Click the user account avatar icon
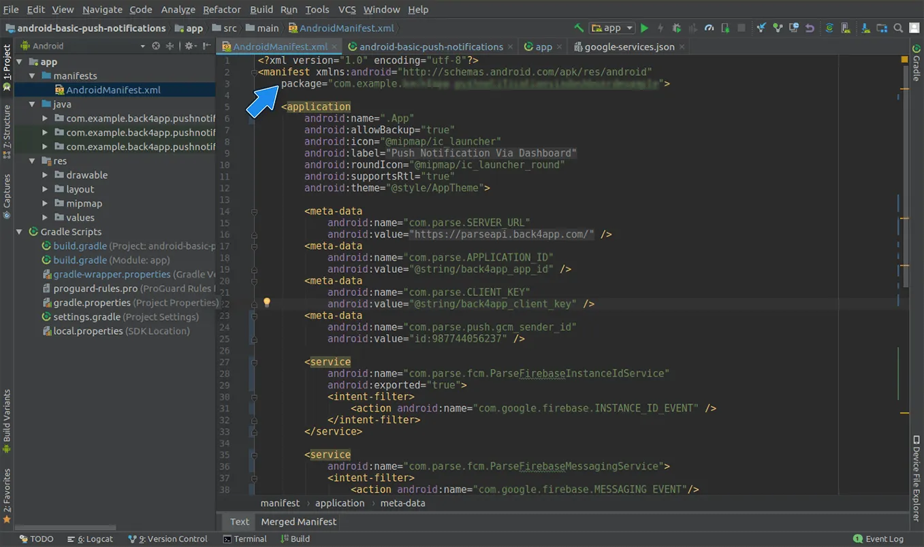Image resolution: width=924 pixels, height=547 pixels. pos(914,28)
